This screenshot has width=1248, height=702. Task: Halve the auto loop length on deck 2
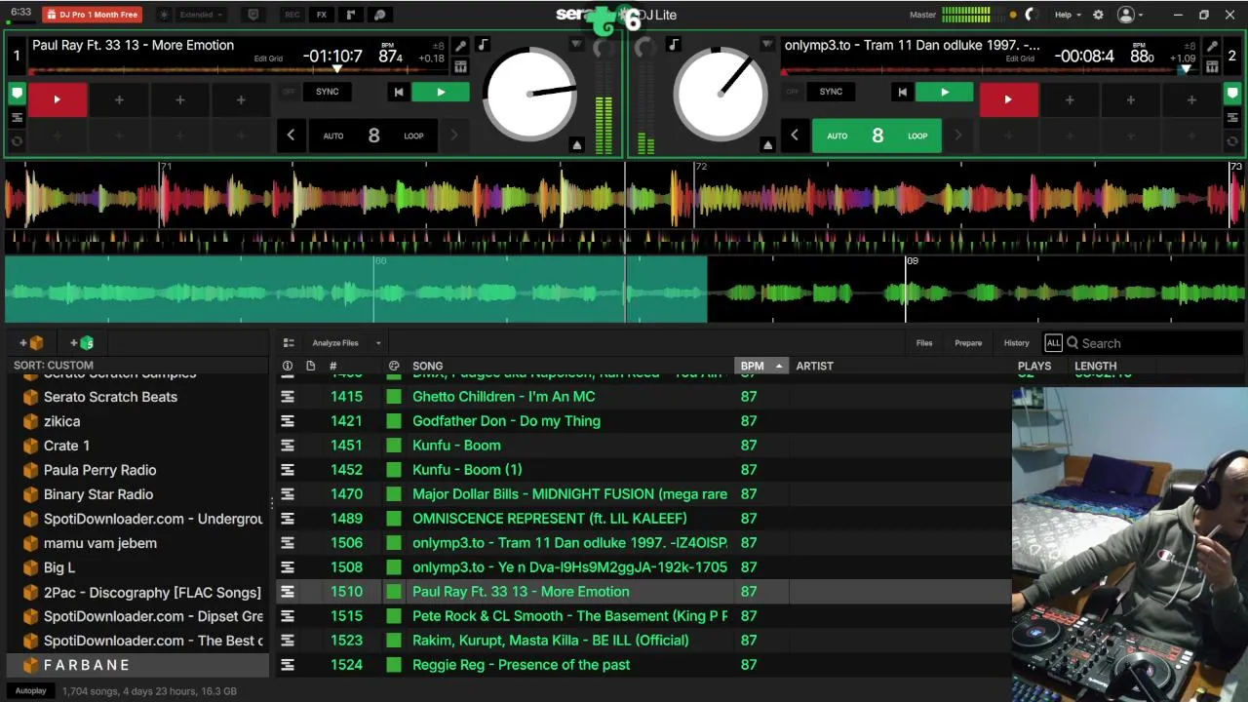click(794, 136)
